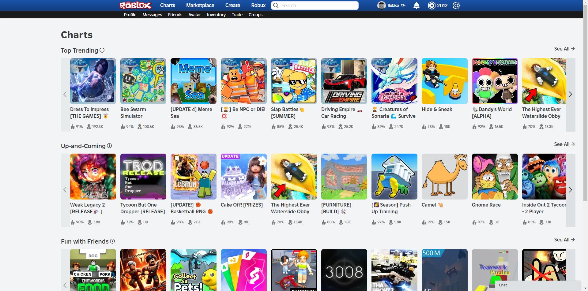This screenshot has width=588, height=291.
Task: Open the Robux balance icon
Action: tap(432, 6)
